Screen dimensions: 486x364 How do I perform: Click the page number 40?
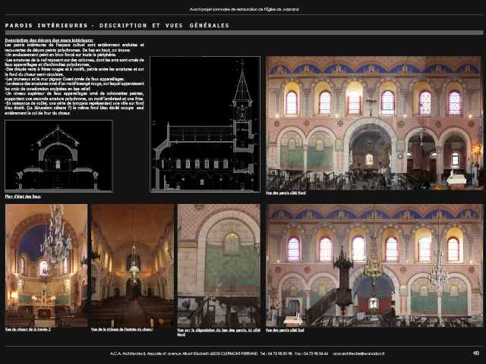click(475, 353)
